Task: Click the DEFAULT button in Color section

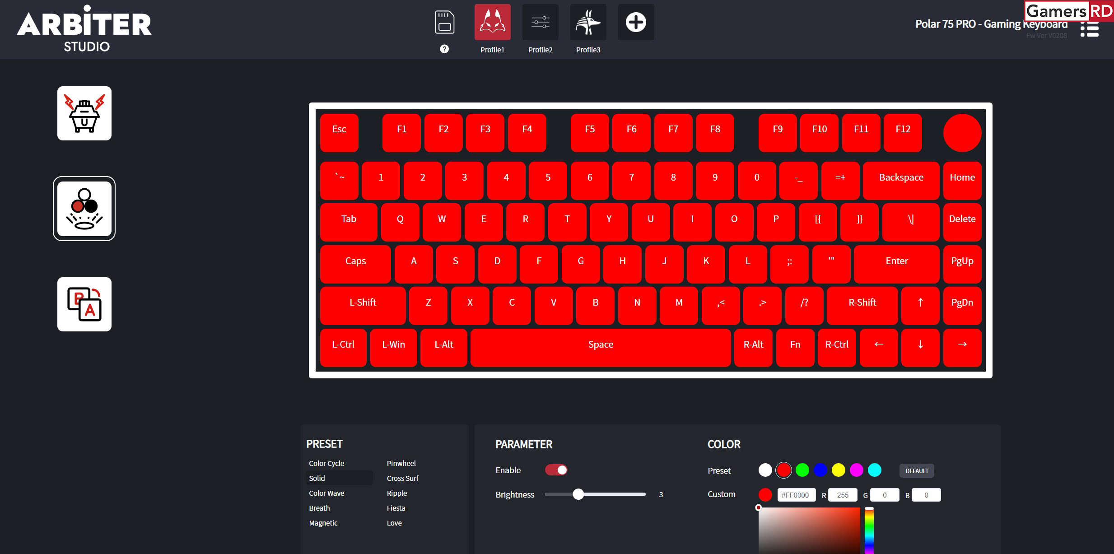Action: [x=917, y=470]
